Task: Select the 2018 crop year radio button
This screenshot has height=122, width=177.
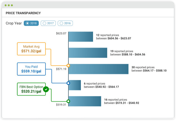Action: [31, 23]
